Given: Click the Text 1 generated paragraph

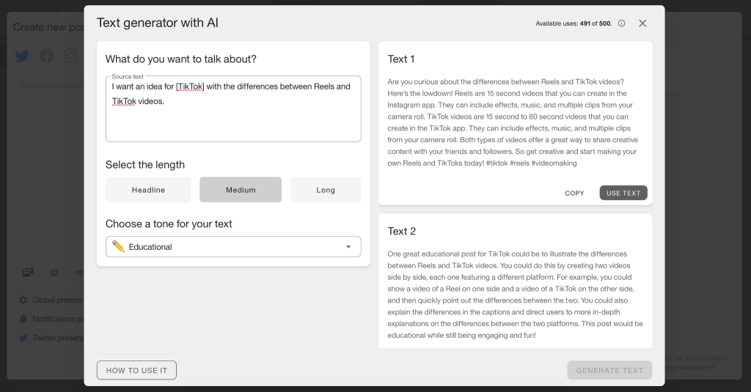Looking at the screenshot, I should pos(513,122).
